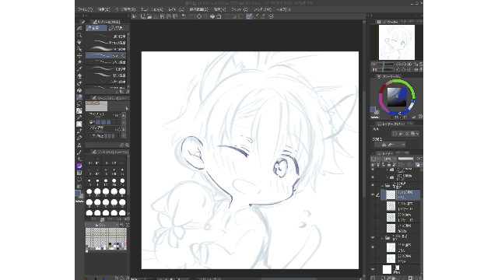Viewport: 498px width, 280px height.
Task: Select the hand move tool
Action: [x=79, y=42]
